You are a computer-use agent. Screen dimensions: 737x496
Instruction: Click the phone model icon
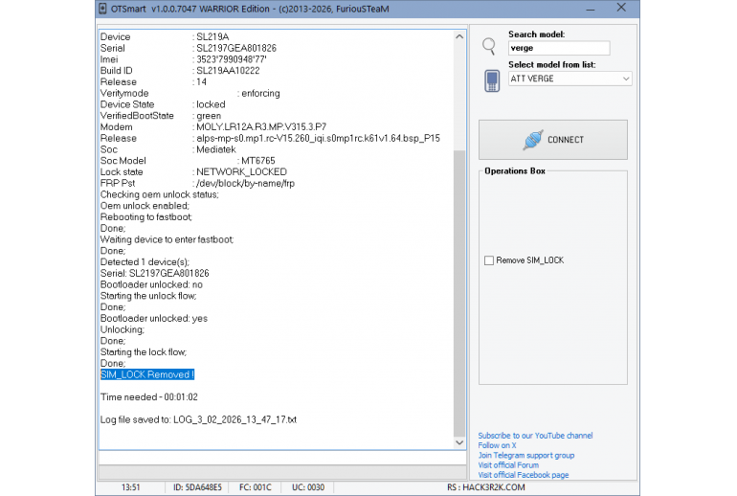[491, 79]
